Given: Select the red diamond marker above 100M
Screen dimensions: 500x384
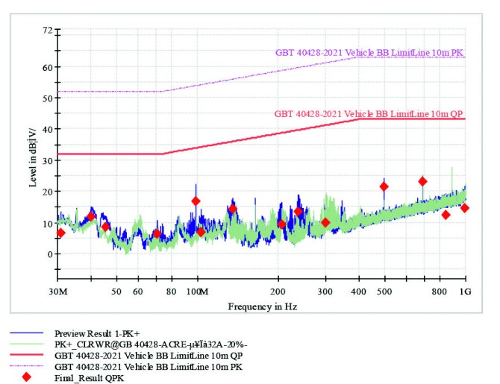Looking at the screenshot, I should tap(196, 201).
